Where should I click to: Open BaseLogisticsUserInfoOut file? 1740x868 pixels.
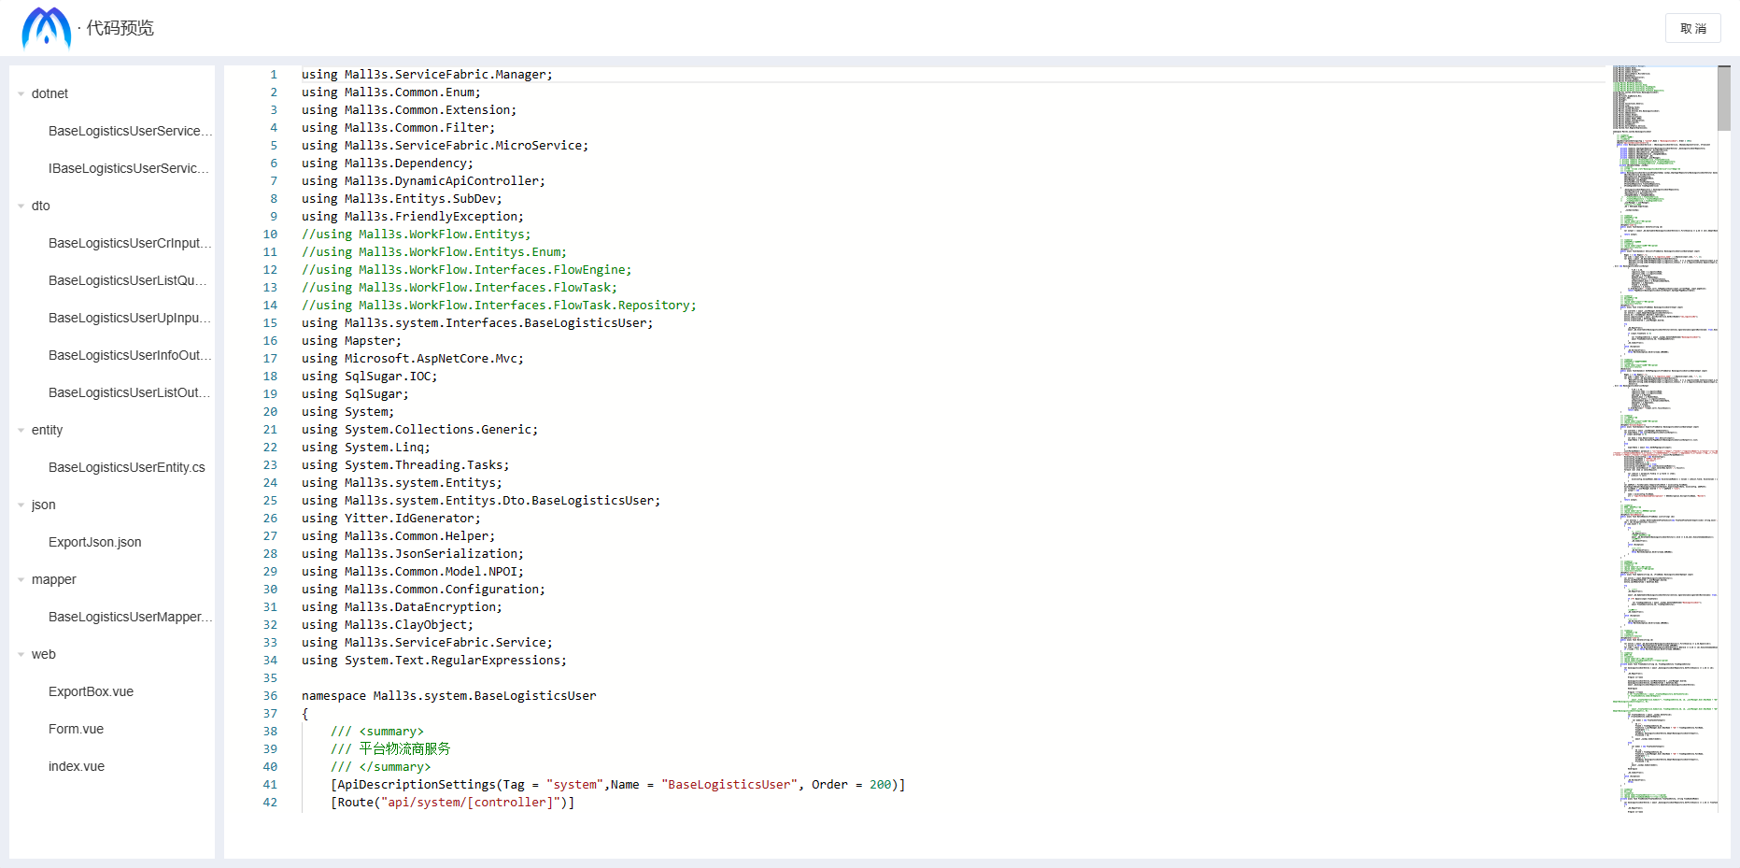pyautogui.click(x=130, y=355)
